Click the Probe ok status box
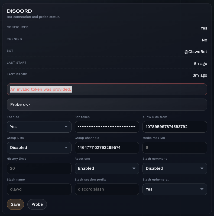This screenshot has height=216, width=214. point(107,104)
